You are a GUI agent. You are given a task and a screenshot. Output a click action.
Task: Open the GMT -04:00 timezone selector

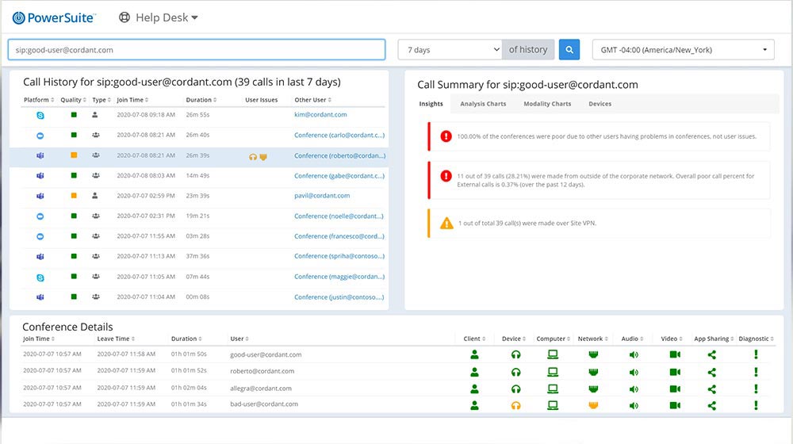click(684, 50)
